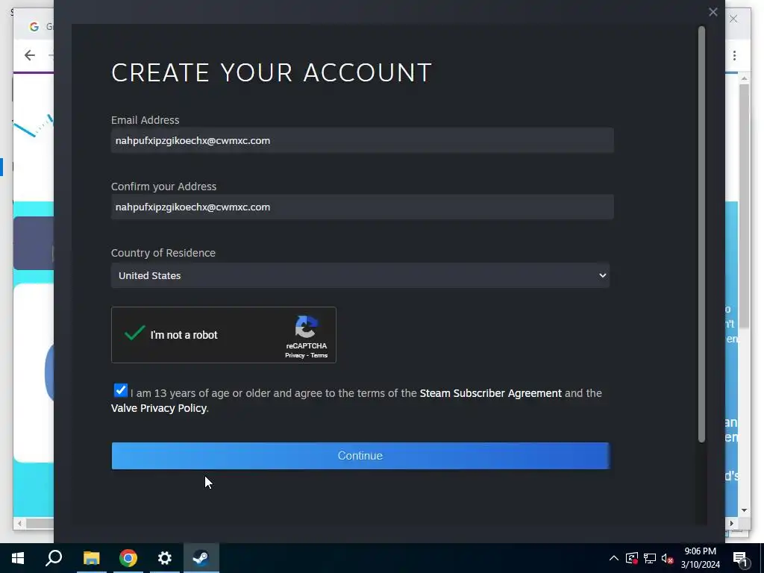This screenshot has height=573, width=764.
Task: Open Chrome's three-dot menu
Action: [734, 55]
